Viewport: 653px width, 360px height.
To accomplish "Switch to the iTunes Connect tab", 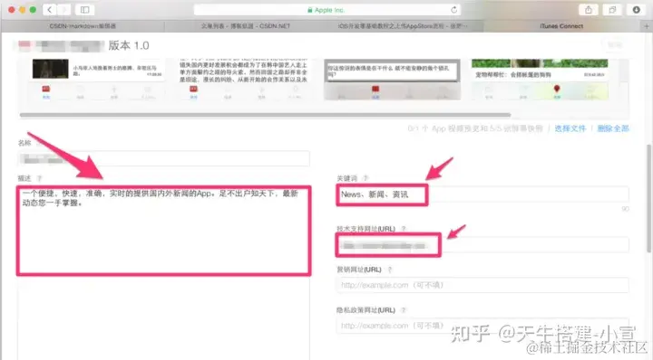I will click(x=561, y=25).
